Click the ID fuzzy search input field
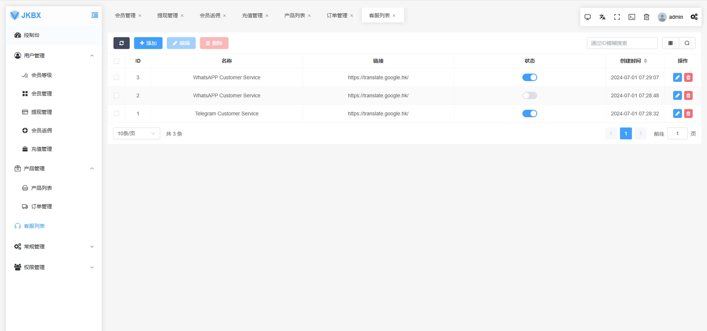The image size is (707, 331). tap(622, 43)
